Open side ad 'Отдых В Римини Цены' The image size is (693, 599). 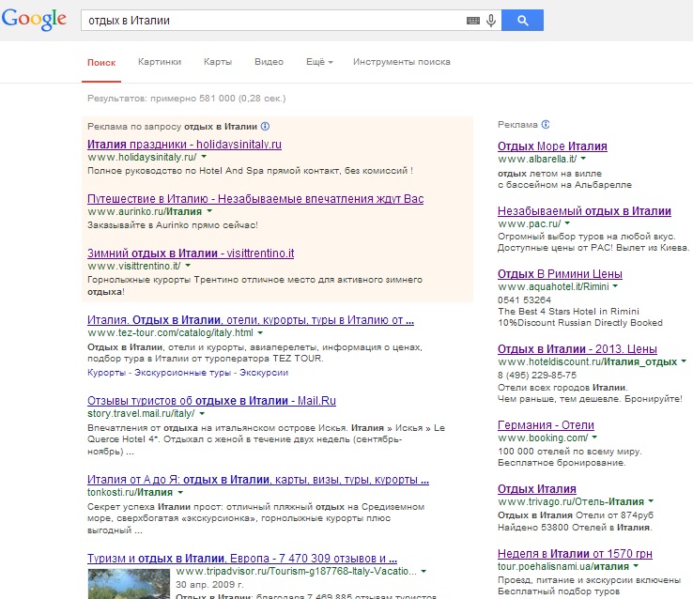tap(560, 274)
